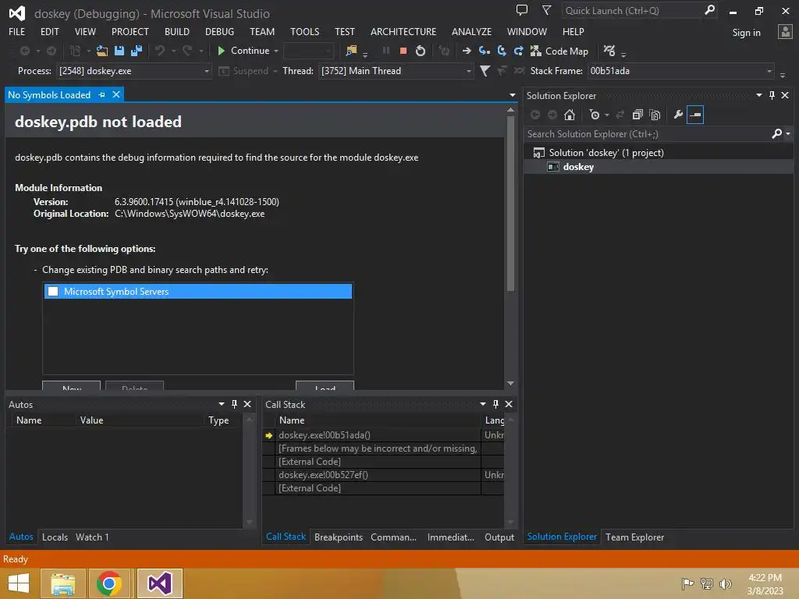This screenshot has height=599, width=799.
Task: Switch to the Locals tab
Action: point(55,537)
